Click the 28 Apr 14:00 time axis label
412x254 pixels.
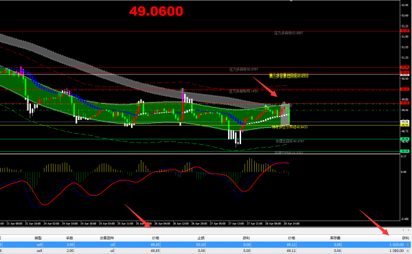(x=292, y=224)
